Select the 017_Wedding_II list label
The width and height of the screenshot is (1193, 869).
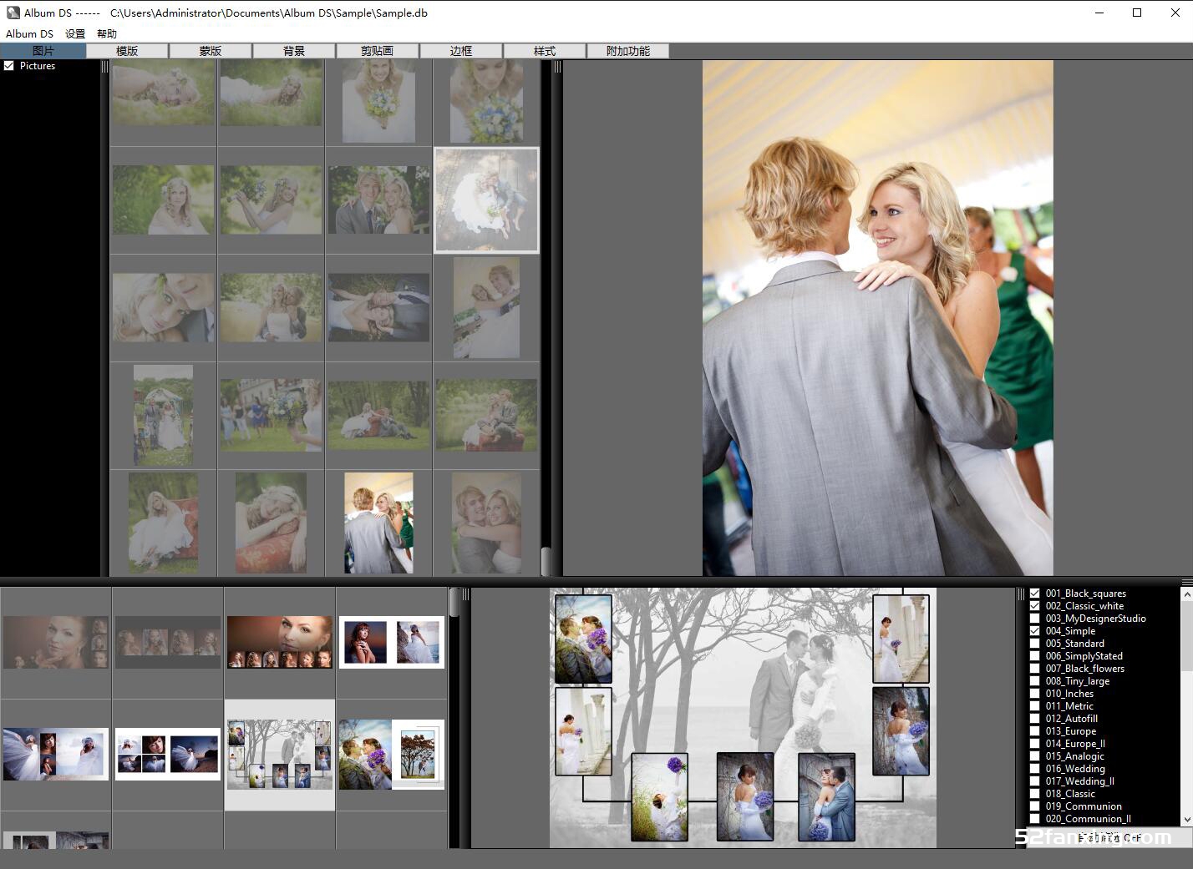[1079, 781]
